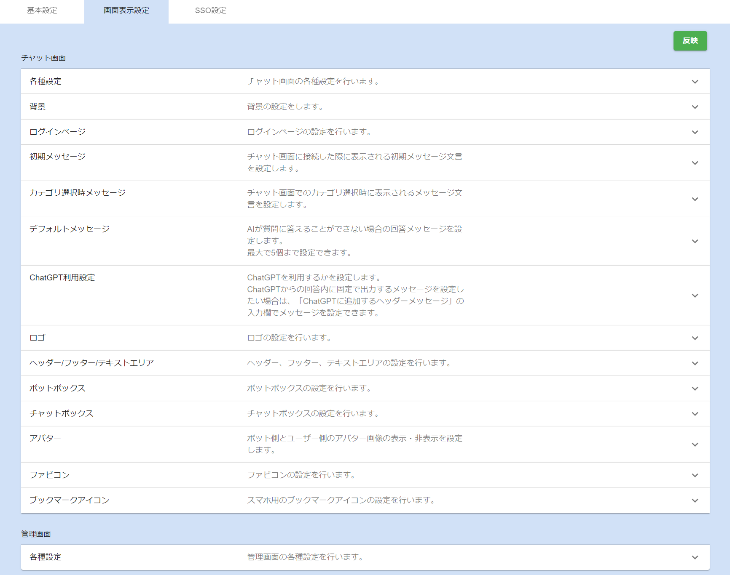Click the ChatGPT利用設定 row title
Image resolution: width=730 pixels, height=575 pixels.
pos(62,278)
